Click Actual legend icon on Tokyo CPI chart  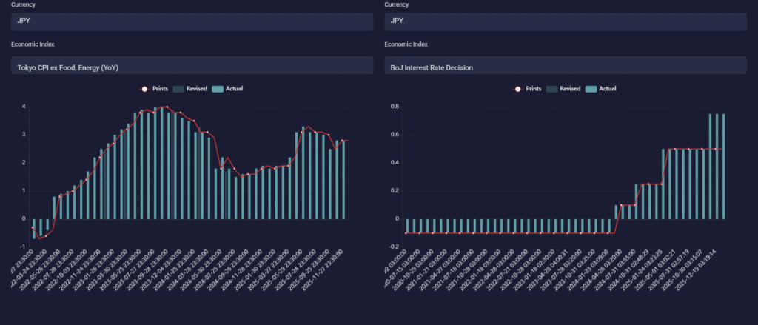point(218,89)
